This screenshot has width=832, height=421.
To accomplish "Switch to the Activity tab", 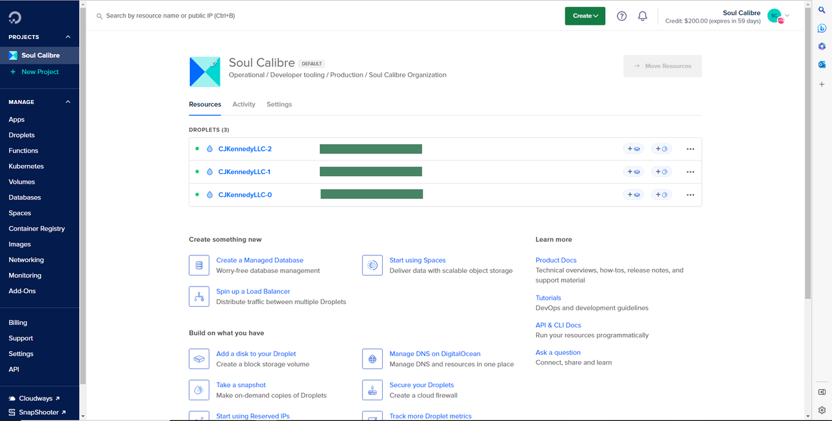I will pos(244,104).
